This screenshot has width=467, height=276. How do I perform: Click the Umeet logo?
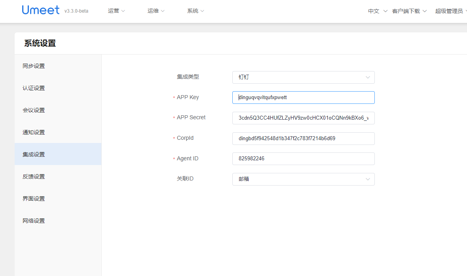[41, 10]
